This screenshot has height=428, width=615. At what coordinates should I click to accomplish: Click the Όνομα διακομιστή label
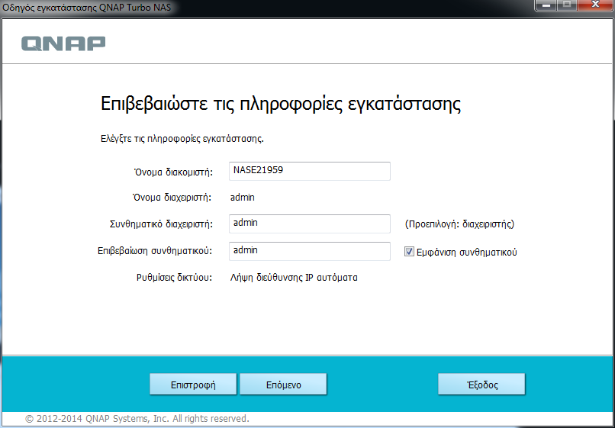pyautogui.click(x=173, y=172)
